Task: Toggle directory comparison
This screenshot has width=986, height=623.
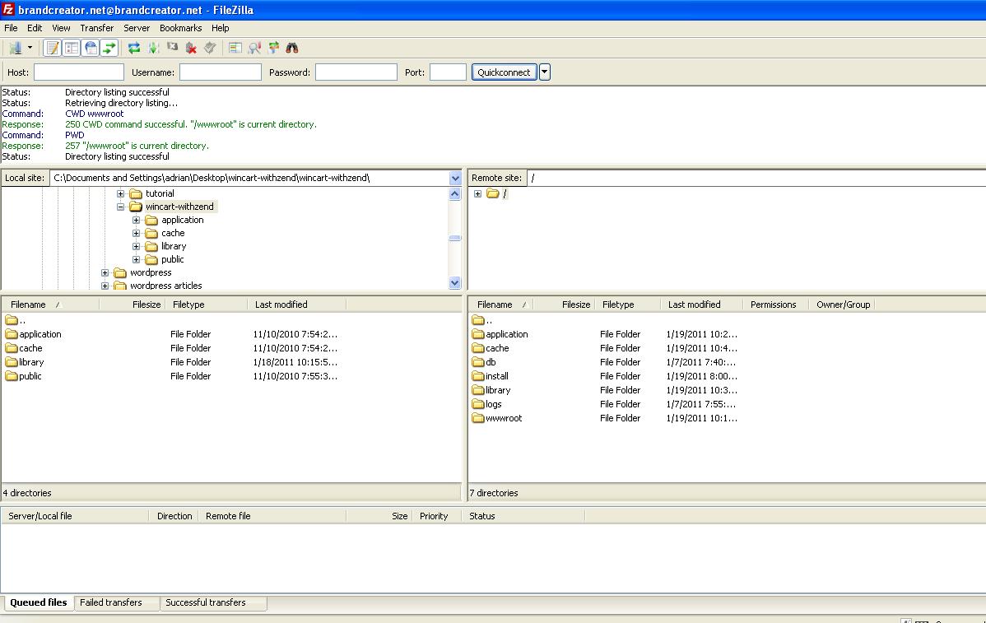Action: click(x=254, y=48)
